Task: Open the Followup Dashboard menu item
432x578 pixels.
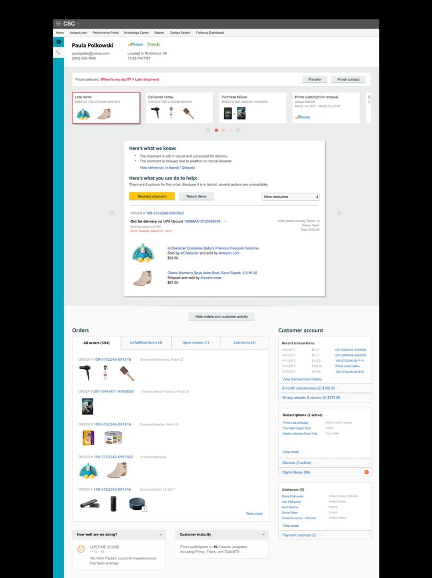Action: 209,33
